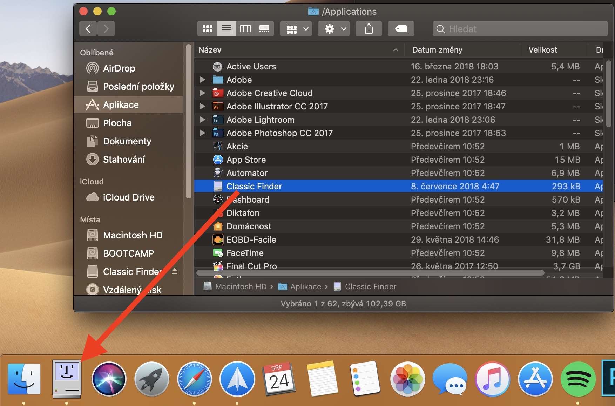Go back with the back arrow
Image resolution: width=615 pixels, height=406 pixels.
(x=88, y=29)
